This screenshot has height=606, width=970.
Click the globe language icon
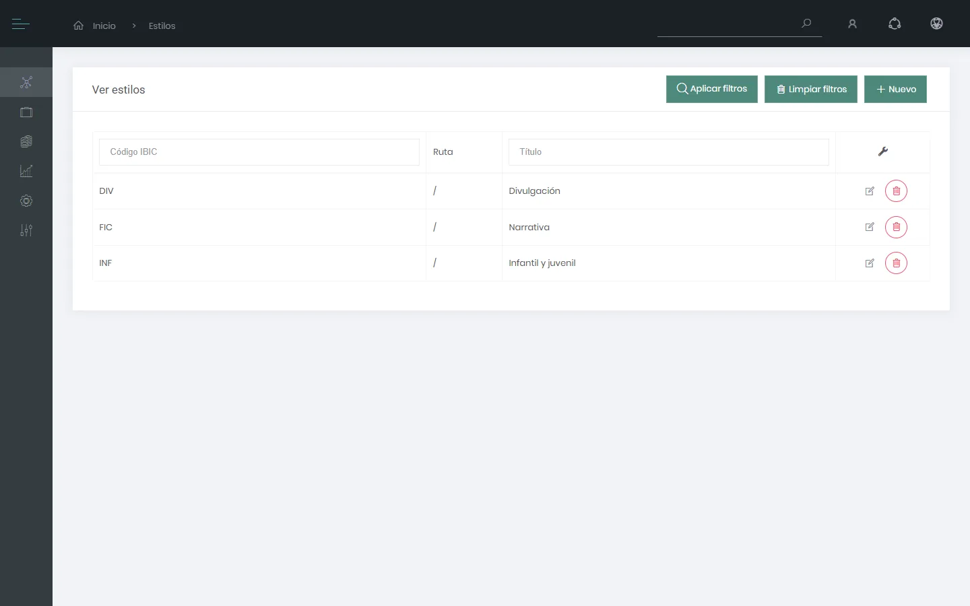pyautogui.click(x=936, y=24)
